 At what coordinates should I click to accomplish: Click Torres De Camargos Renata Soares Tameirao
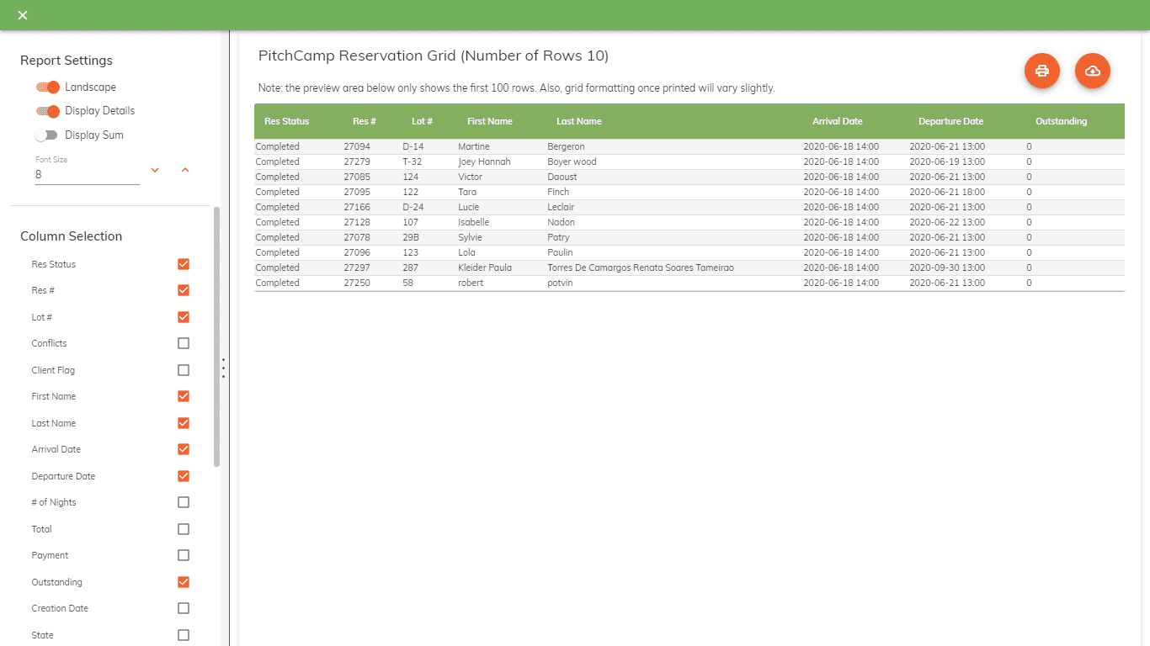641,267
